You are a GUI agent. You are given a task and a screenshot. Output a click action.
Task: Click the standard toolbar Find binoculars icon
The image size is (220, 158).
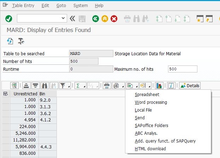[136, 19]
